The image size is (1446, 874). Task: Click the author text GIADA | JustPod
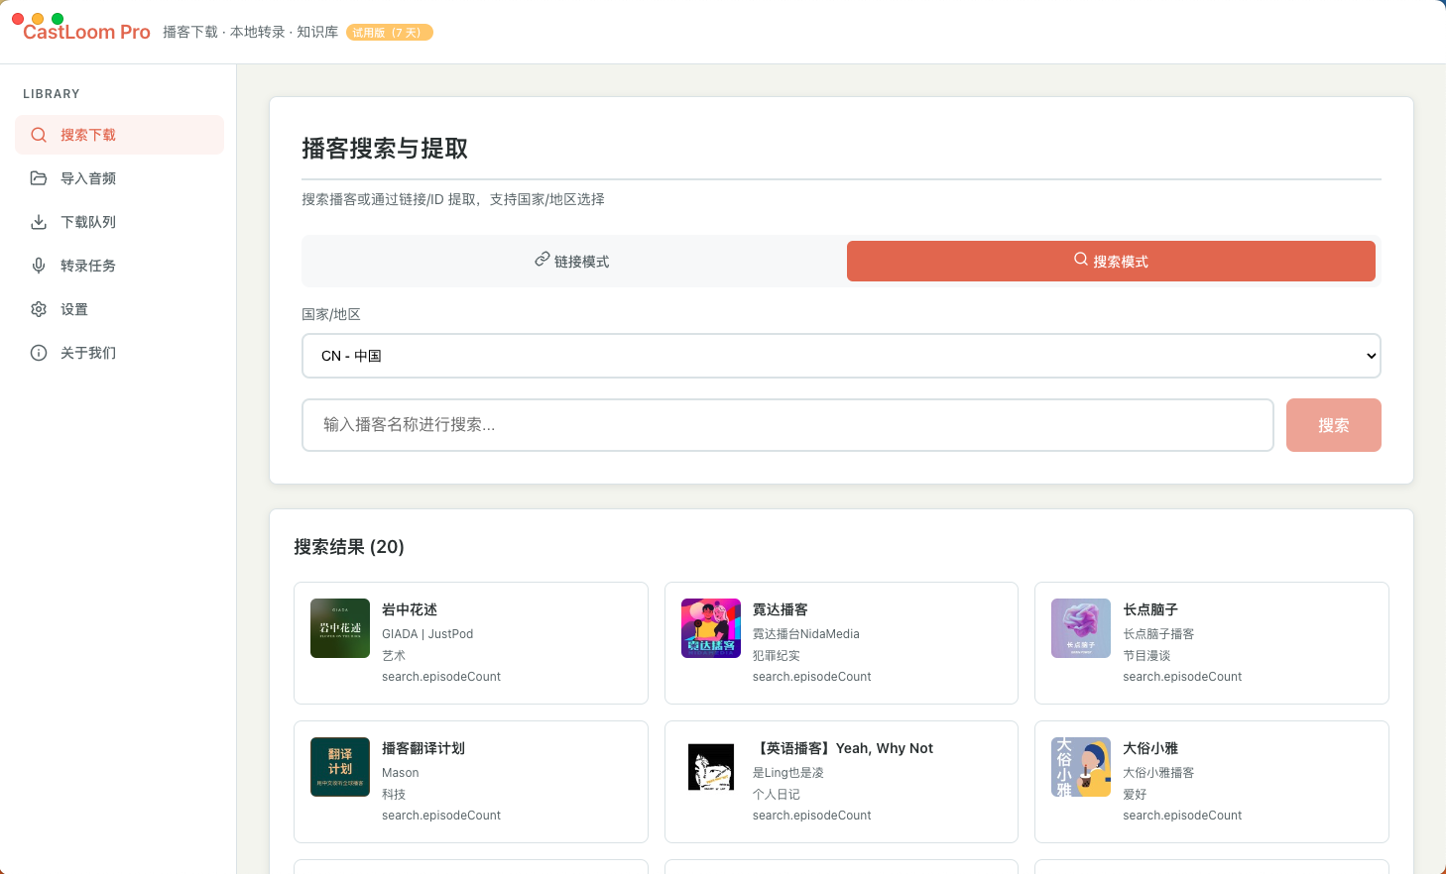[427, 634]
